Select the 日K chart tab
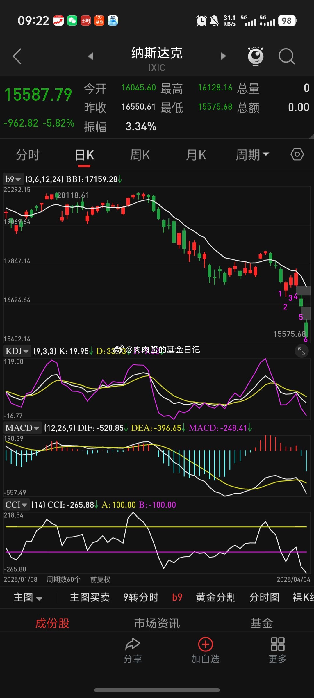 click(x=84, y=155)
